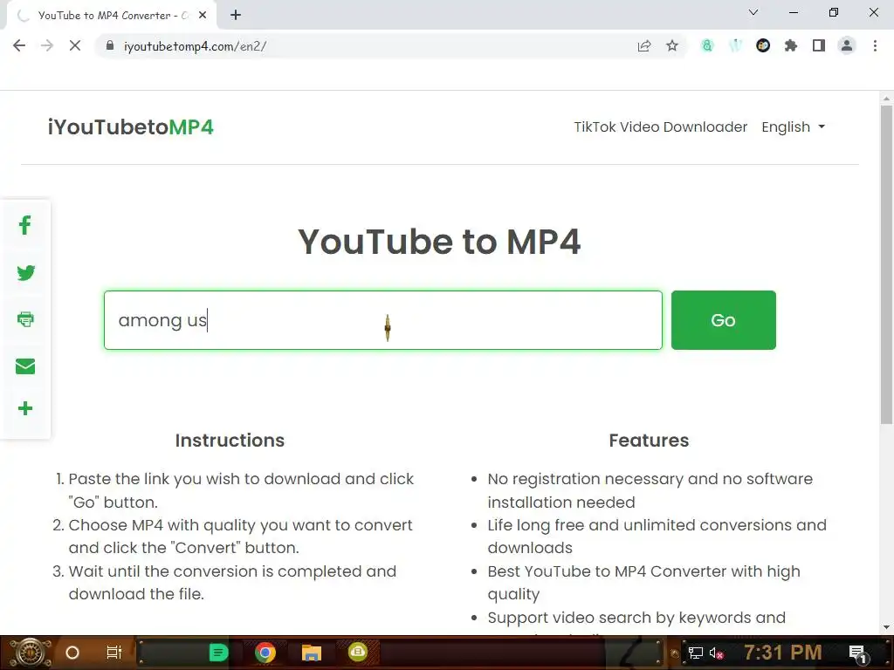Open the Chrome three-dot menu
894x670 pixels.
click(875, 45)
